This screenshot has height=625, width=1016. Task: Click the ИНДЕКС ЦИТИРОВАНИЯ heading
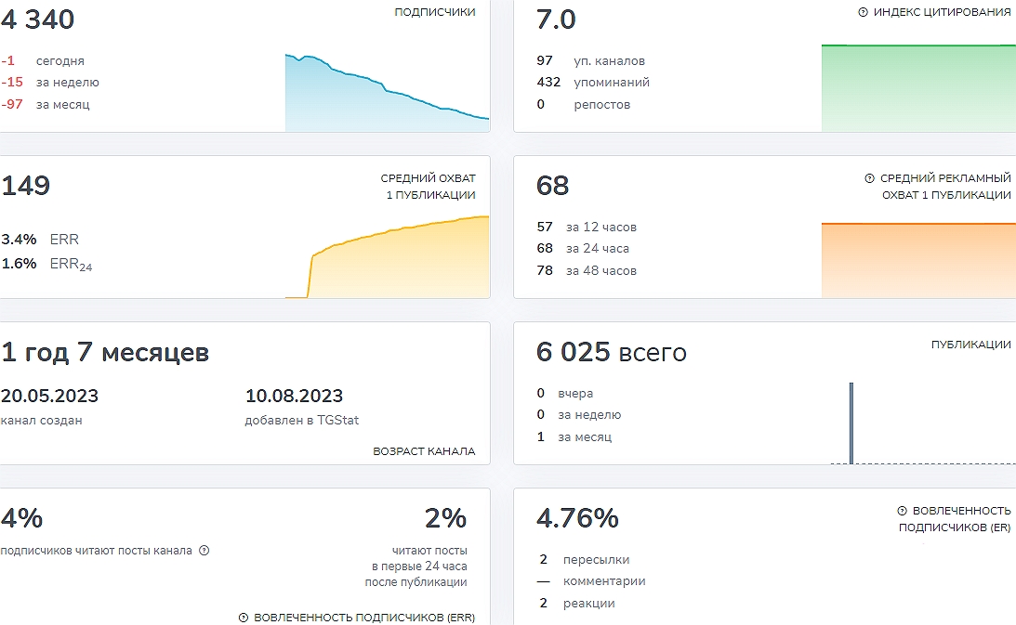[942, 12]
